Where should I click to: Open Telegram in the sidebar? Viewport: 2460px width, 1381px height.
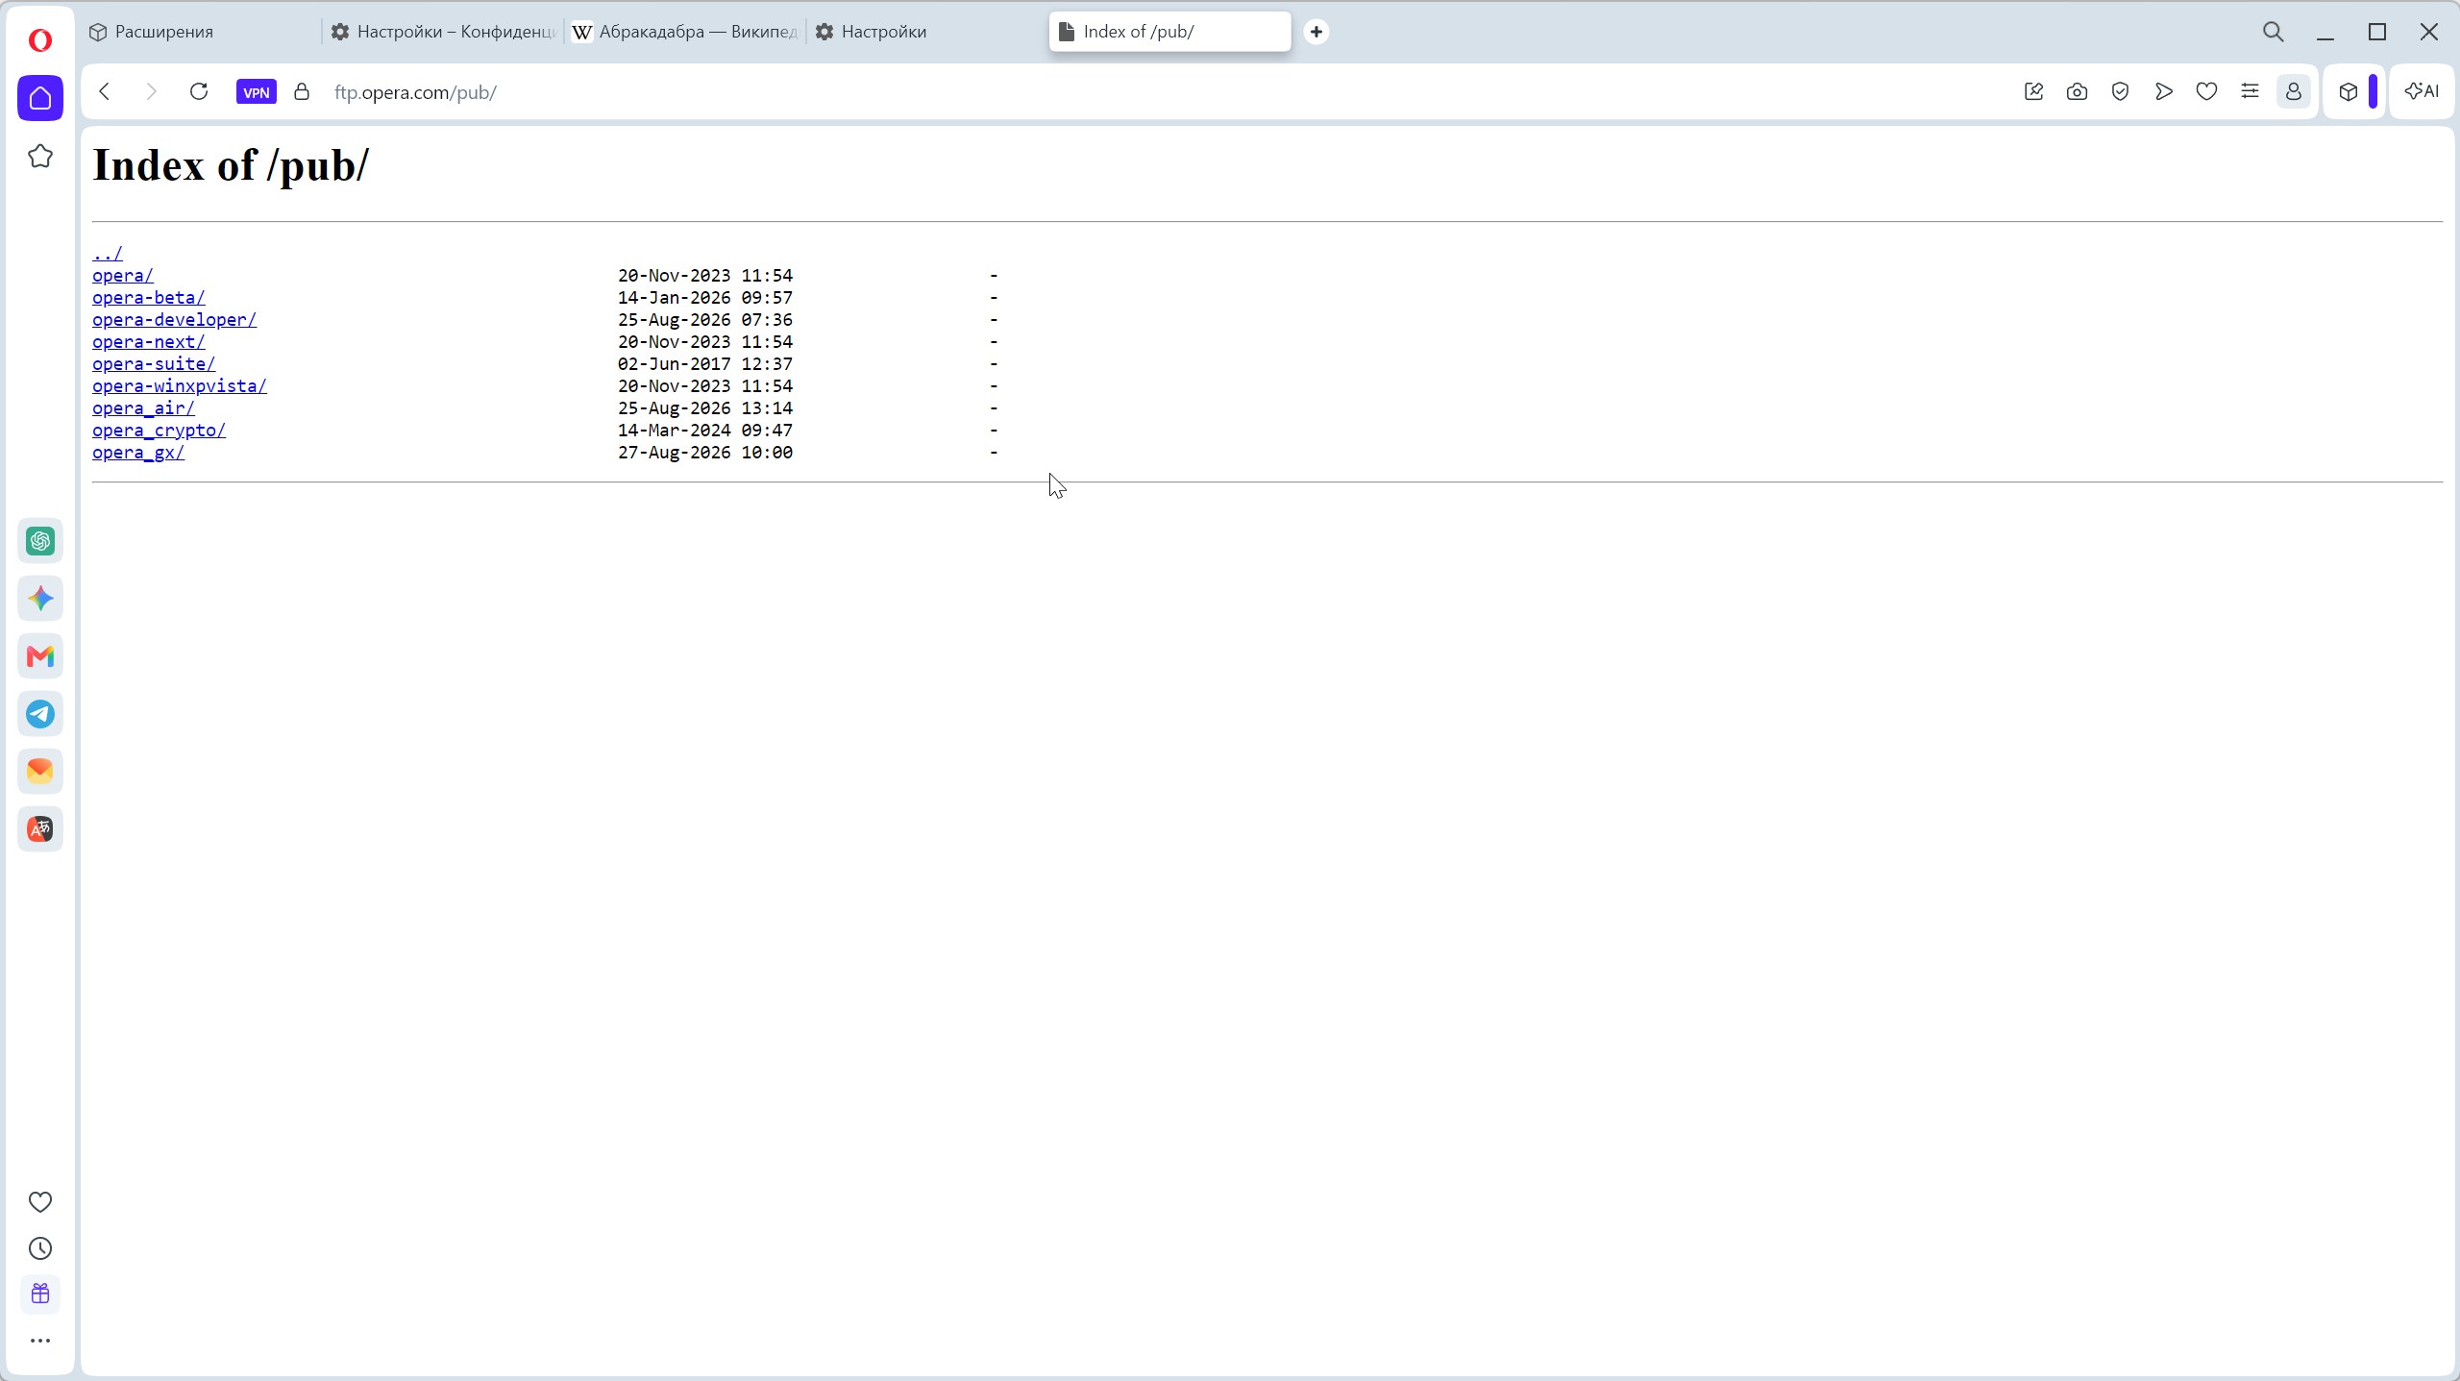(x=40, y=714)
